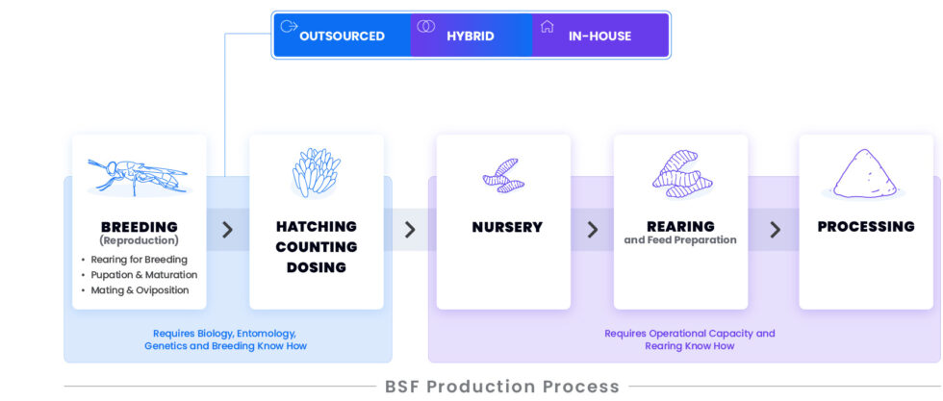Click the chevron between Nursery and Rearing

(x=593, y=230)
